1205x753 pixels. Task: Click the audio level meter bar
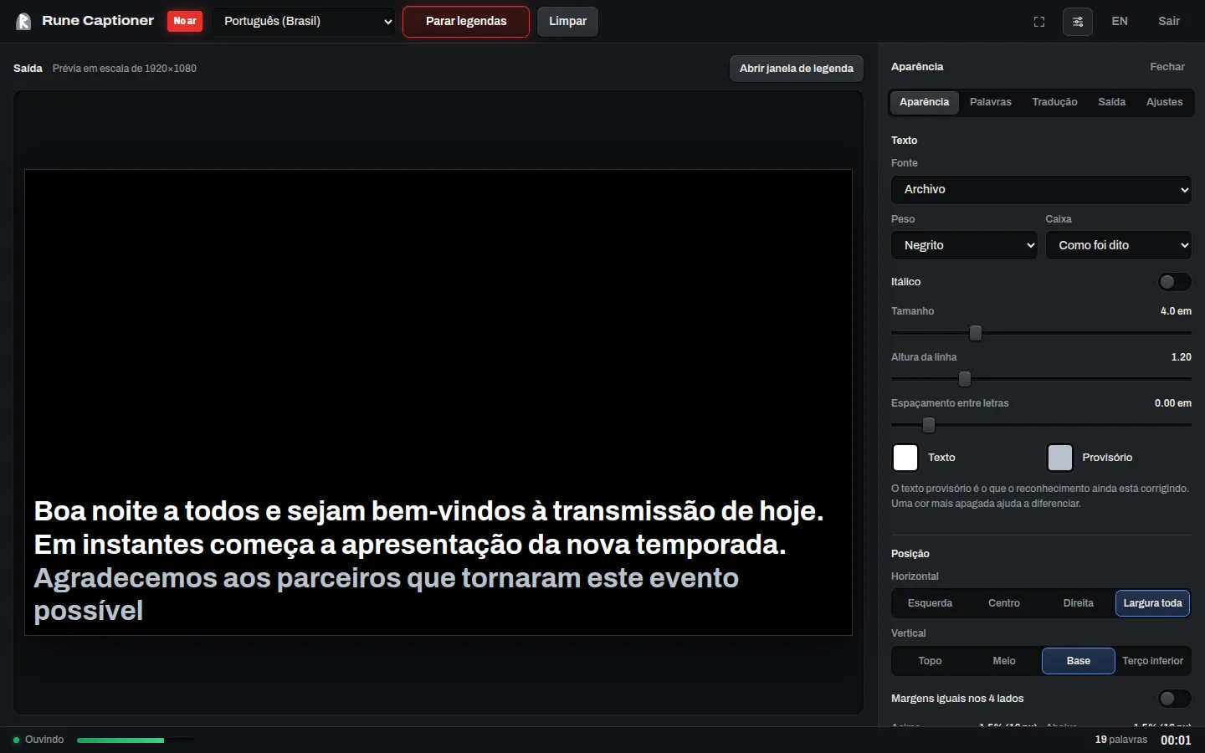pos(136,740)
